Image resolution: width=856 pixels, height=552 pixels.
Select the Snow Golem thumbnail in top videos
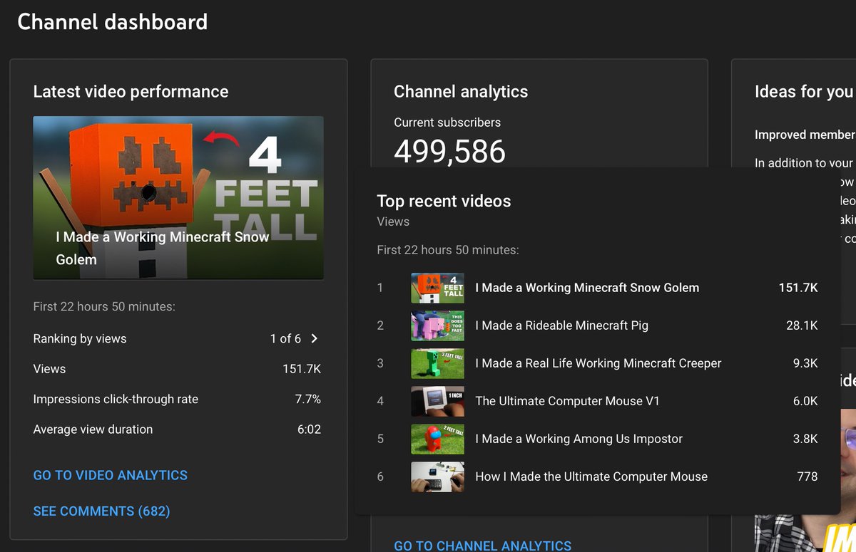[x=437, y=288]
